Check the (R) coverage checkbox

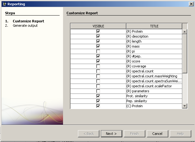point(98,66)
